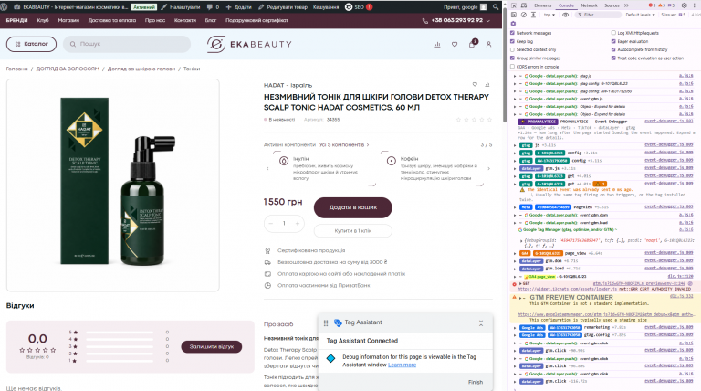This screenshot has width=701, height=391.
Task: Open the Каталог button
Action: click(31, 44)
